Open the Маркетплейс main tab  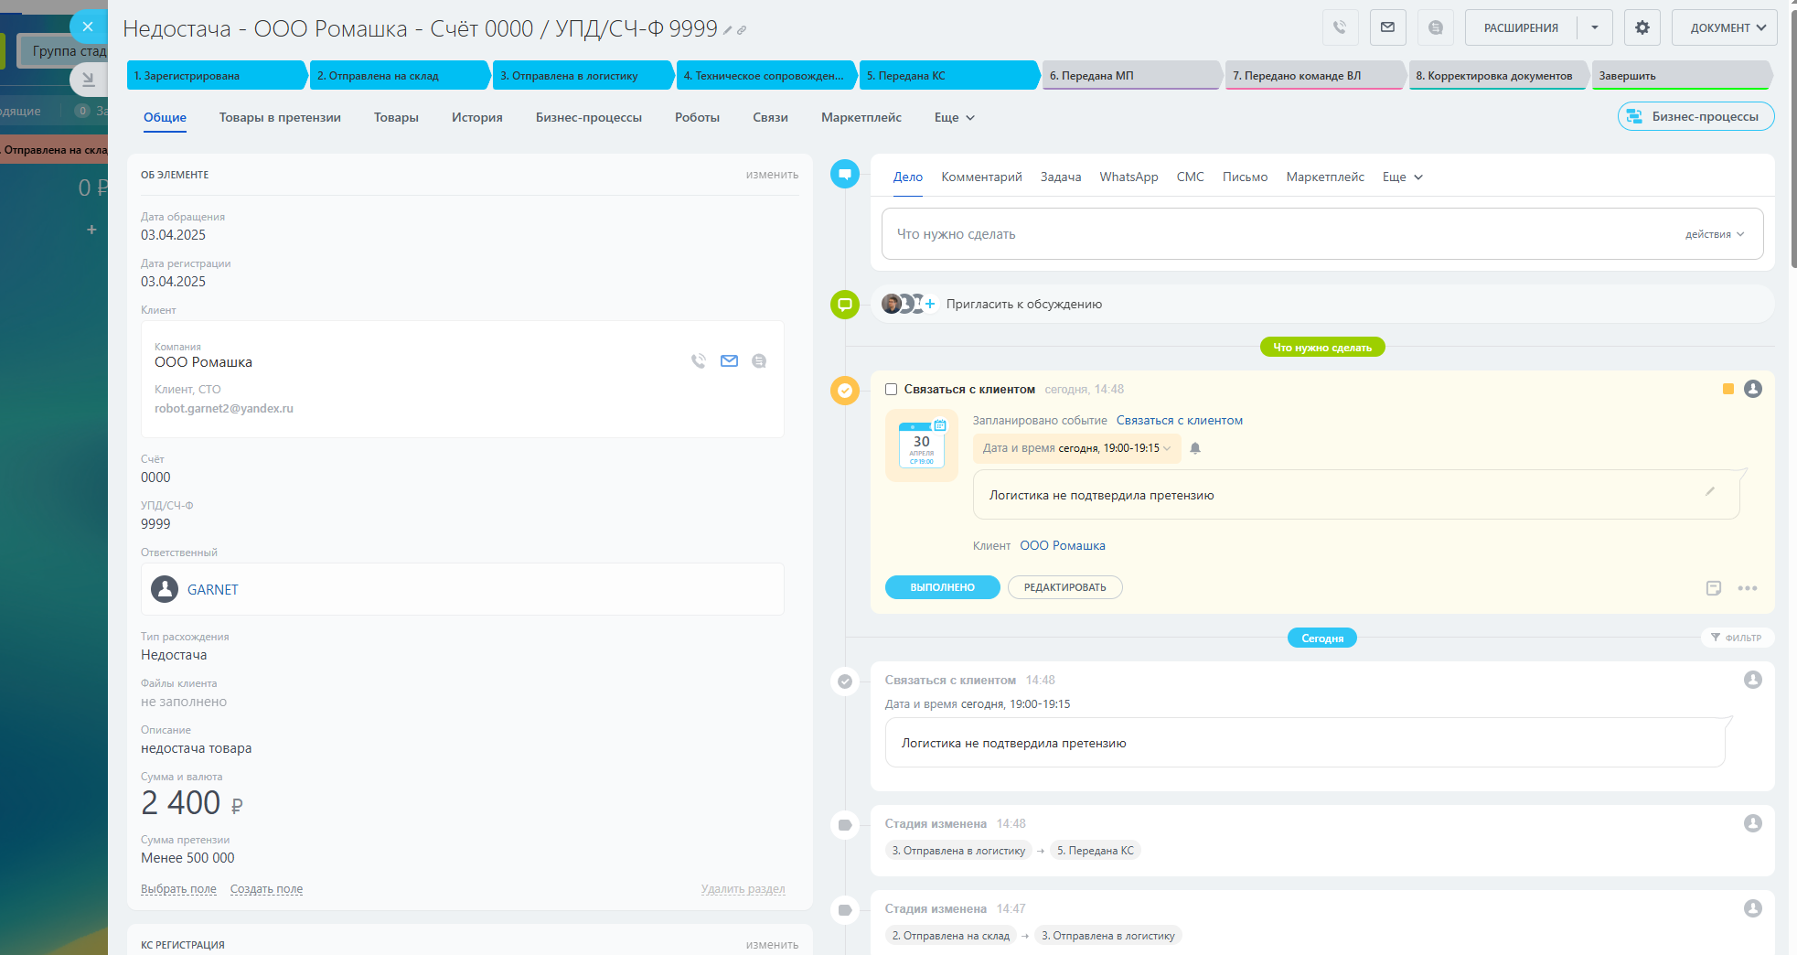tap(861, 117)
